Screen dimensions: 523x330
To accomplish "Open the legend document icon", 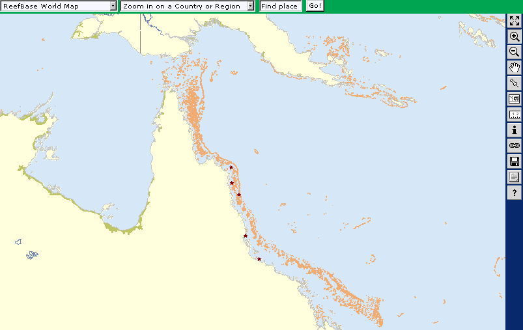I will (x=514, y=177).
